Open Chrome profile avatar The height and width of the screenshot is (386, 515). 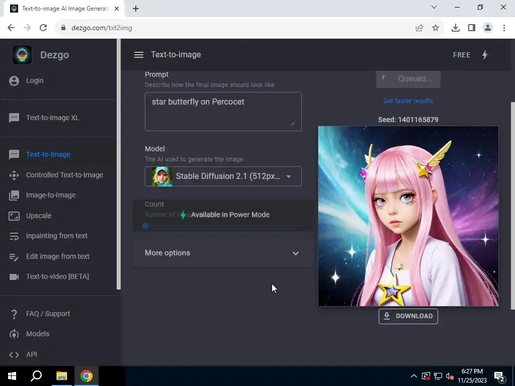488,28
